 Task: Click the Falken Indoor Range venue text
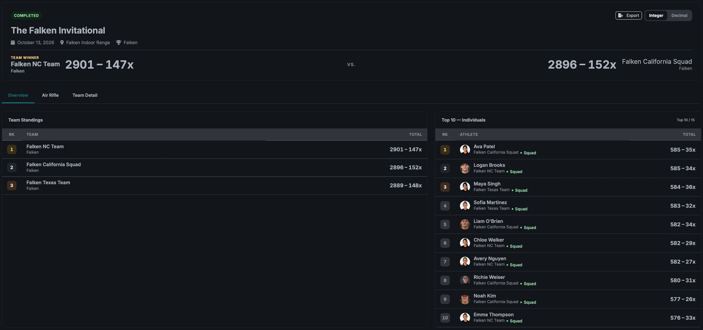click(88, 43)
